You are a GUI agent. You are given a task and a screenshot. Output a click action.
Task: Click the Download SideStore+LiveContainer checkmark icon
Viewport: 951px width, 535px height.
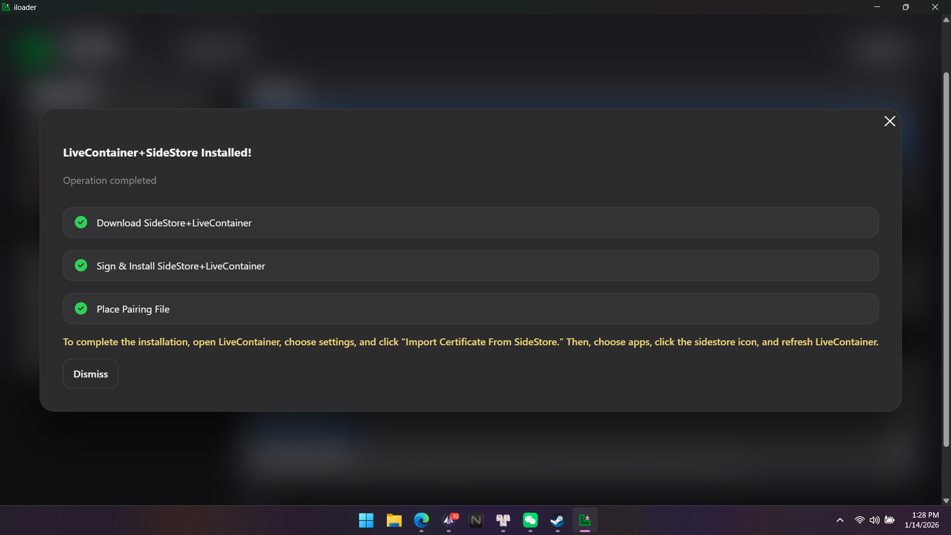pos(81,222)
